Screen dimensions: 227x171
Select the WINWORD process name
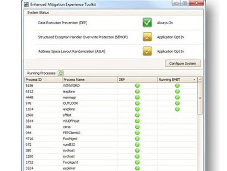pos(71,86)
